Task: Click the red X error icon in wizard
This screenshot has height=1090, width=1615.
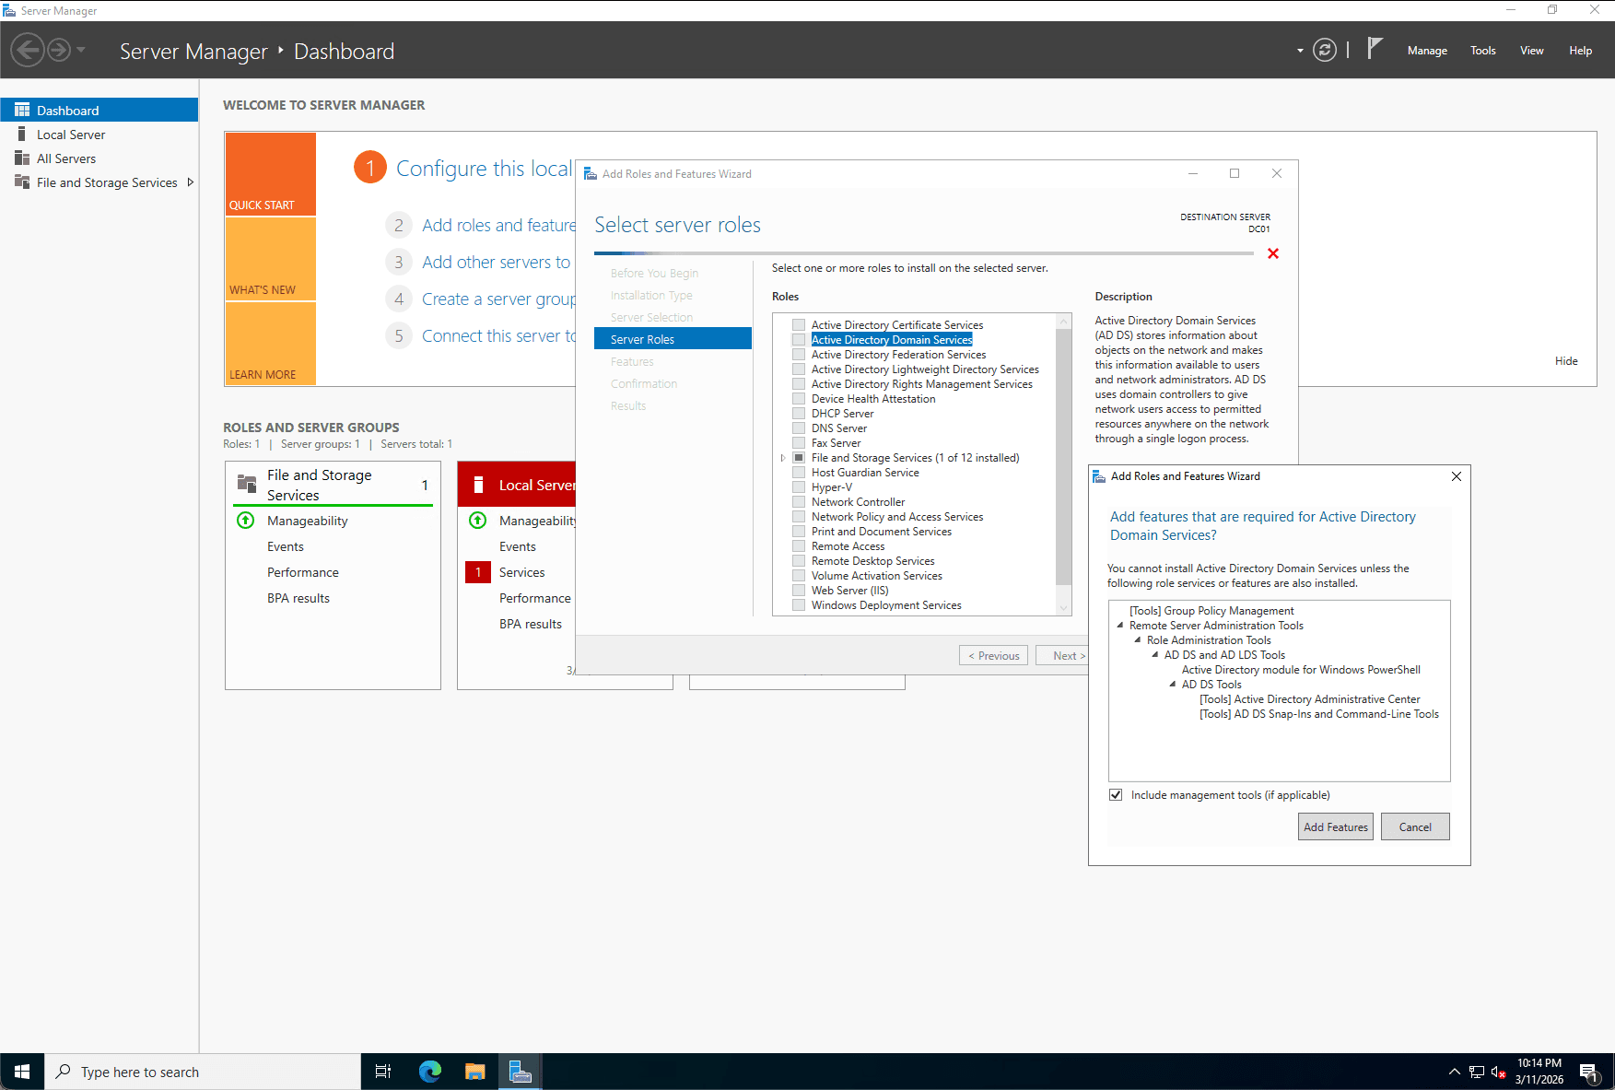Action: (1273, 253)
